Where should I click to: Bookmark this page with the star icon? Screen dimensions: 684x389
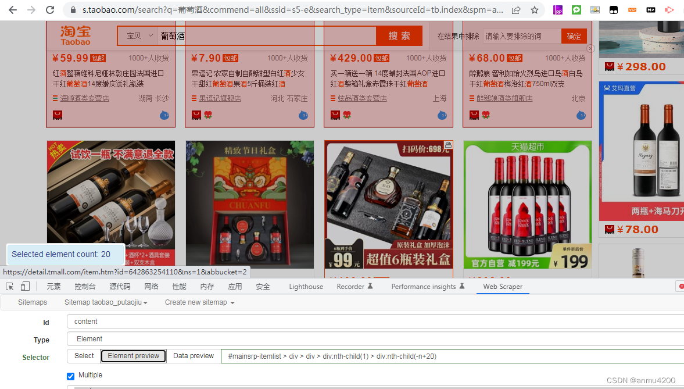[535, 10]
